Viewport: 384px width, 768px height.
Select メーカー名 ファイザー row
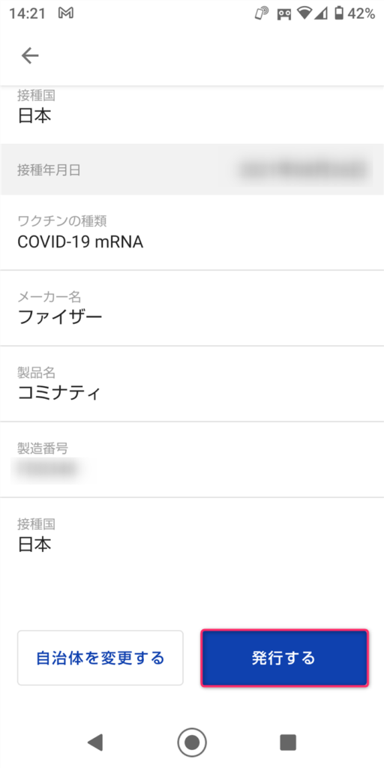[x=192, y=307]
